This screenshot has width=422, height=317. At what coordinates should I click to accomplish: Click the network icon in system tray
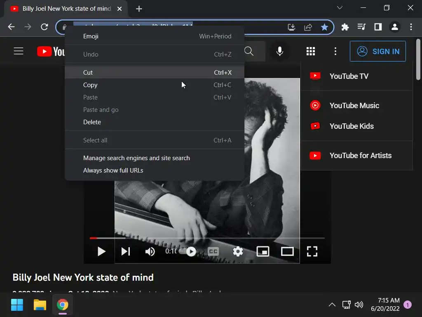click(346, 305)
